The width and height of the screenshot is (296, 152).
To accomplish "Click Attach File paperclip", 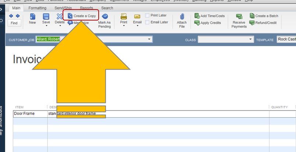I will [x=182, y=21].
